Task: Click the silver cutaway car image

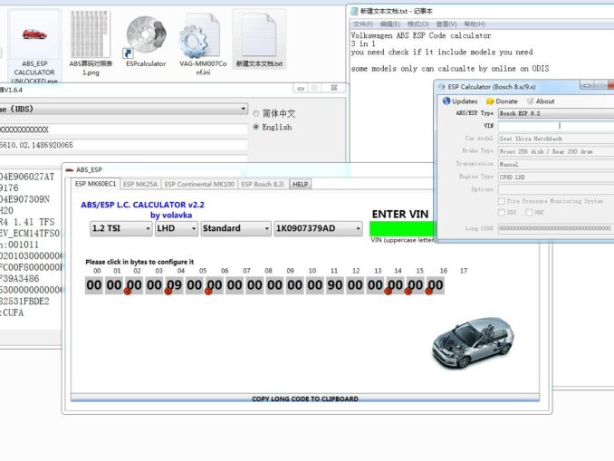Action: (474, 342)
